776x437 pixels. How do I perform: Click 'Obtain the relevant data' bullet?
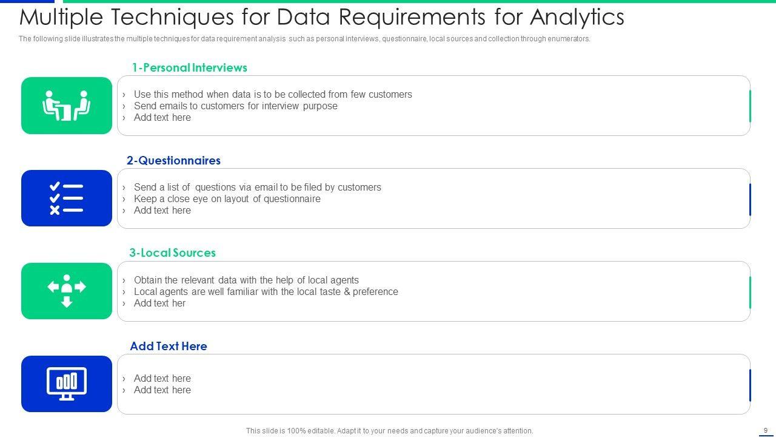click(246, 280)
